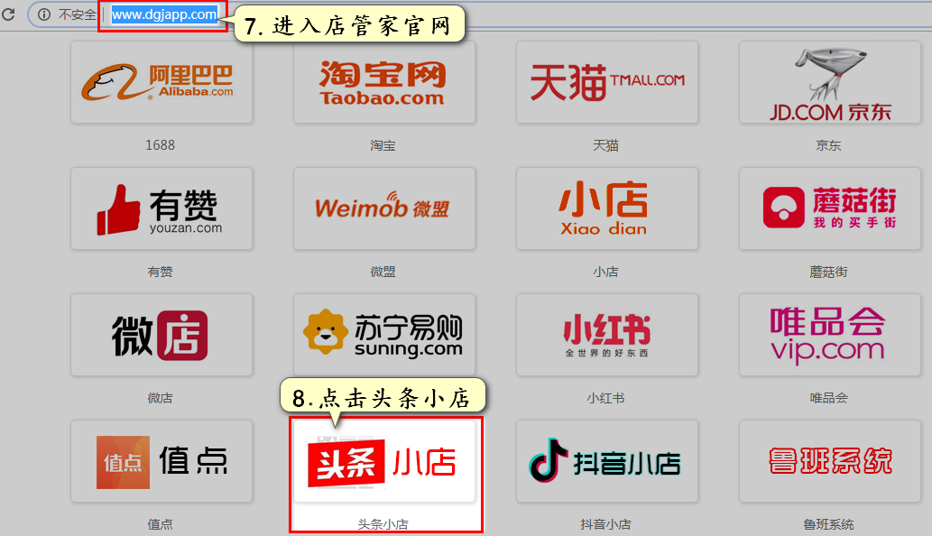Select the Youzan logo card
Viewport: 932px width, 536px height.
161,208
